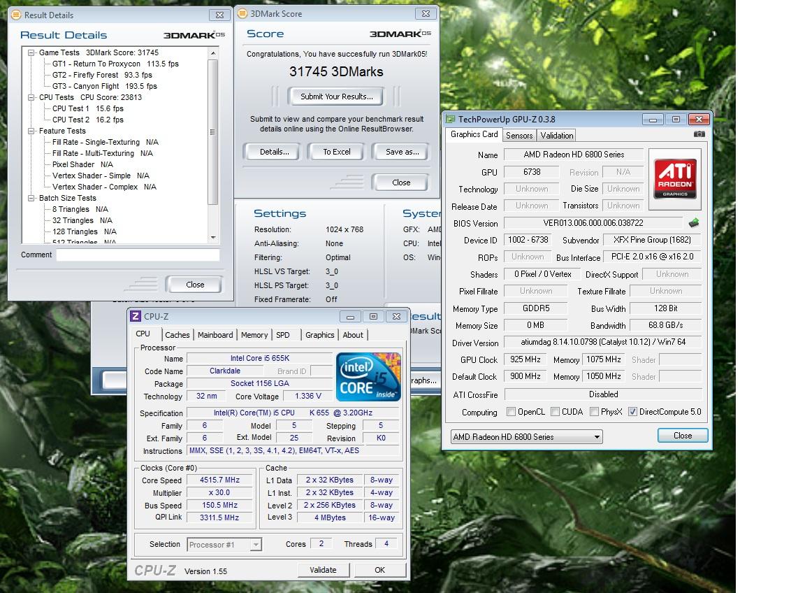Click the Intel Core i5 logo in CPU-Z
805x593 pixels.
click(x=368, y=377)
